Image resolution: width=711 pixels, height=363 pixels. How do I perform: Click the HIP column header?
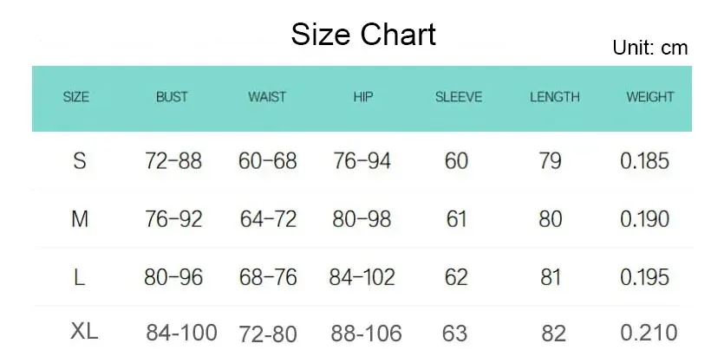point(362,97)
